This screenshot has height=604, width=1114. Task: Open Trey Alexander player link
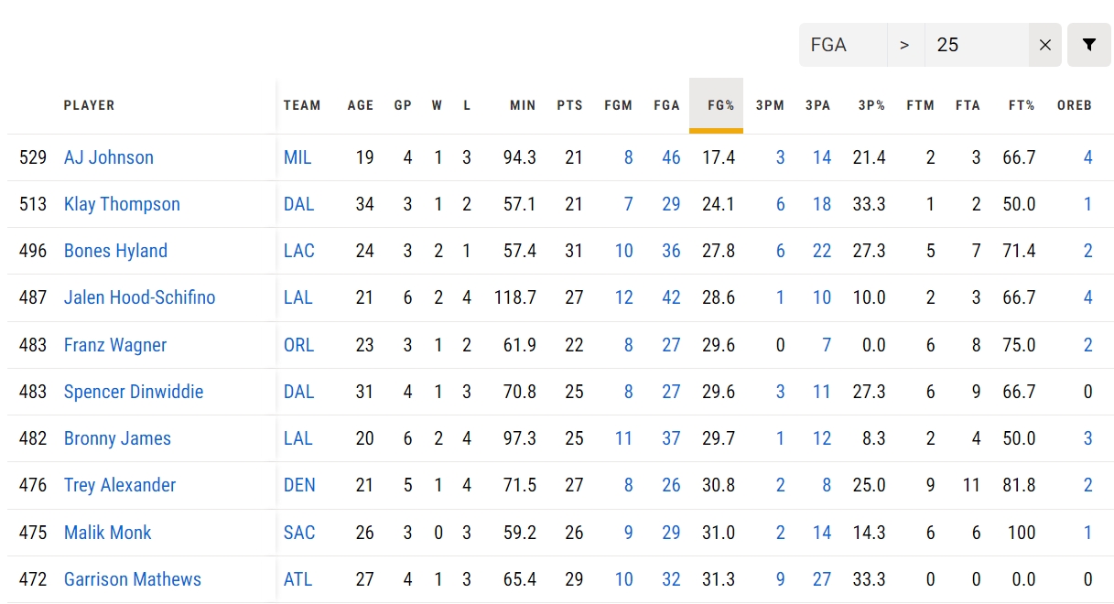point(120,485)
